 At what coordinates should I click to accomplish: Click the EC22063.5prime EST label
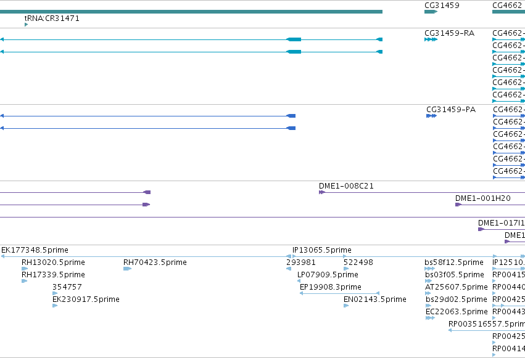pos(457,312)
